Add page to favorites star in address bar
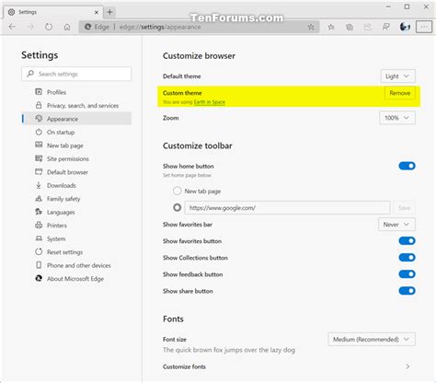Image resolution: width=436 pixels, height=383 pixels. [x=311, y=27]
